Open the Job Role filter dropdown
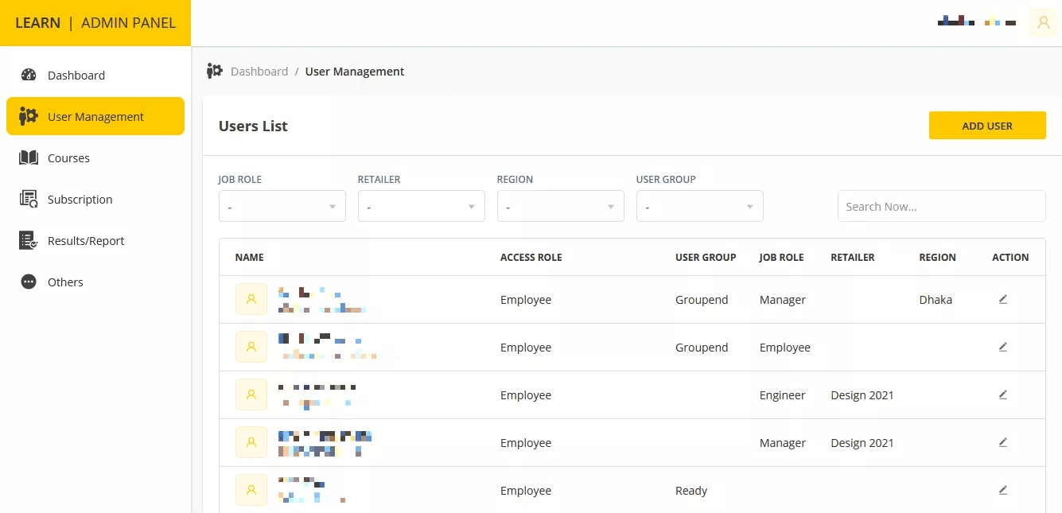1062x513 pixels. [x=282, y=207]
